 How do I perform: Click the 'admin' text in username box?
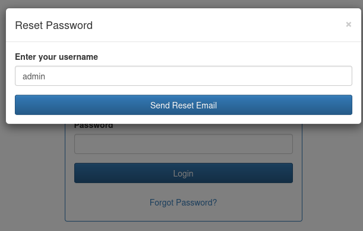34,76
